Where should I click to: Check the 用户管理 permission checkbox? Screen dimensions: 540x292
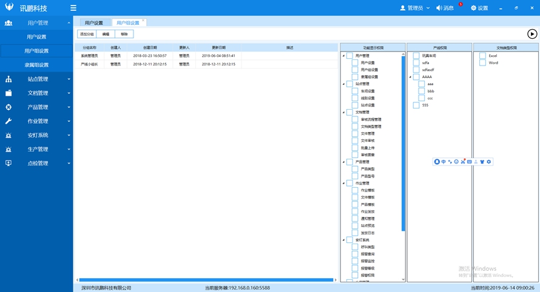click(x=349, y=56)
